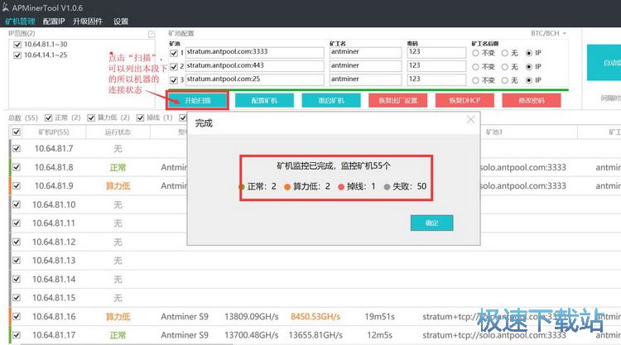Viewport: 621px width, 345px height.
Task: Click the 13700.48GH/s hashrate cell
Action: 252,335
